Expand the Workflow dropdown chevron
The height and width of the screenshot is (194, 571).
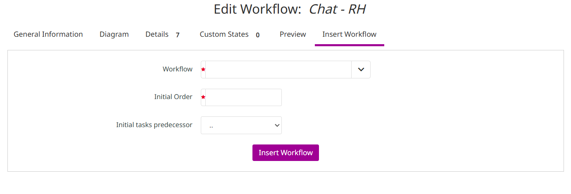coord(361,69)
